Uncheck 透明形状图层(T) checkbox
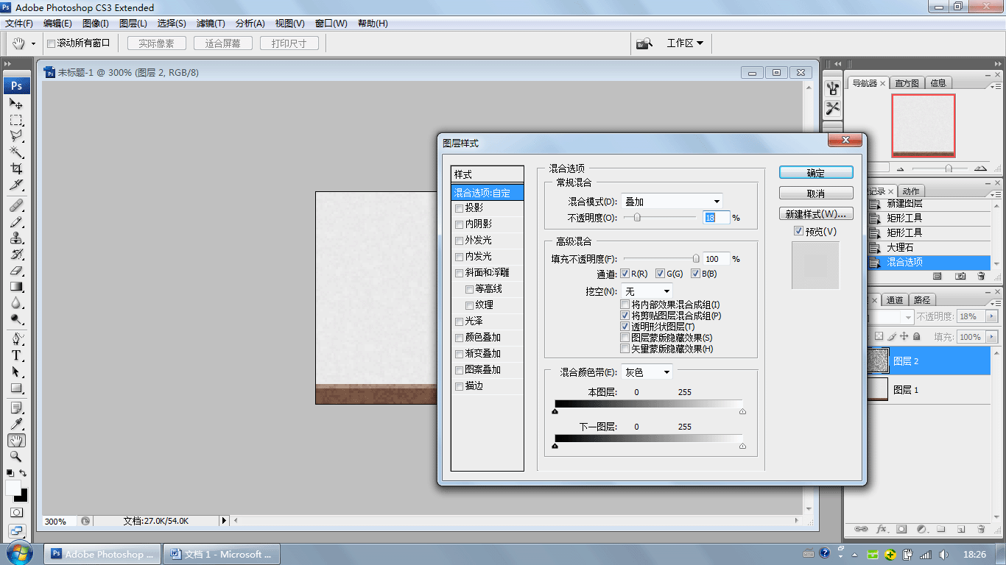Screen dimensions: 1006x565 (625, 327)
